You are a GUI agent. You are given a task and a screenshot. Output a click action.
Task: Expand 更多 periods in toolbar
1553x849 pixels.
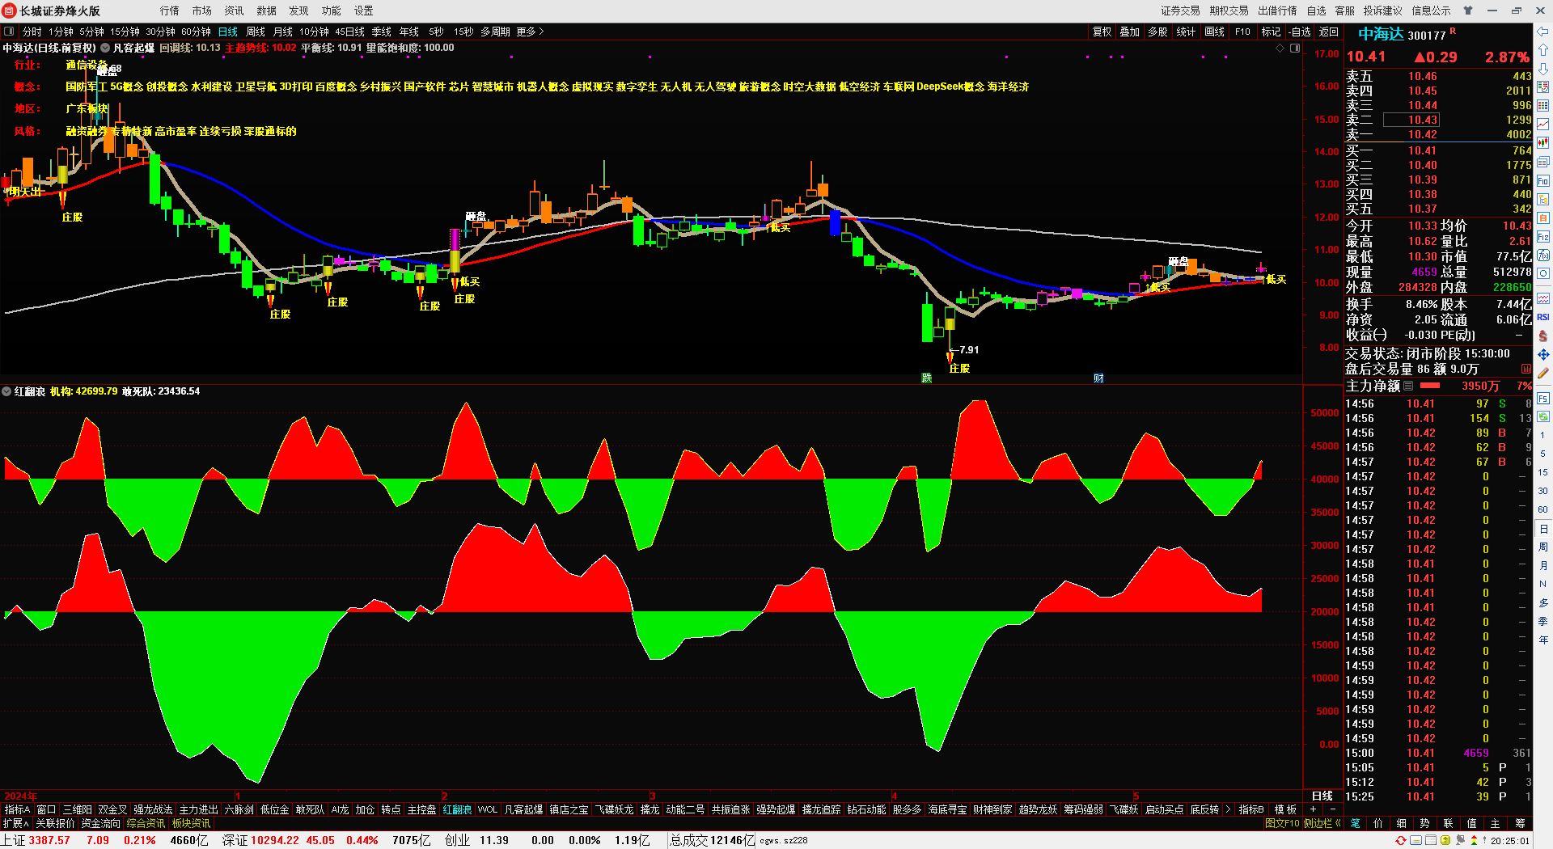(530, 32)
